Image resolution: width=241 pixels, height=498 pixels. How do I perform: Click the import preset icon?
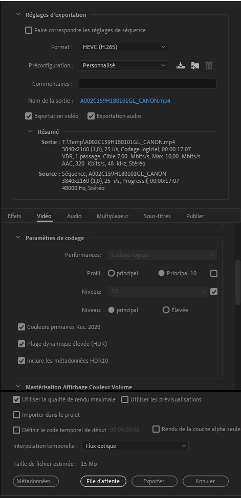pos(195,65)
